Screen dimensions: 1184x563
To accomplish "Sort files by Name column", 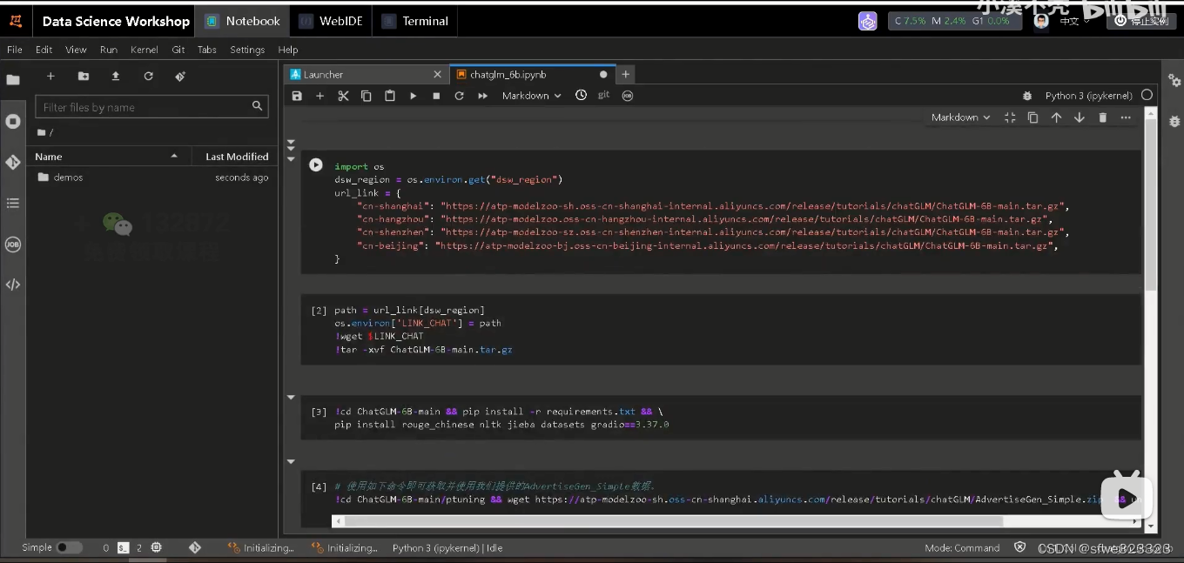I will click(x=109, y=157).
